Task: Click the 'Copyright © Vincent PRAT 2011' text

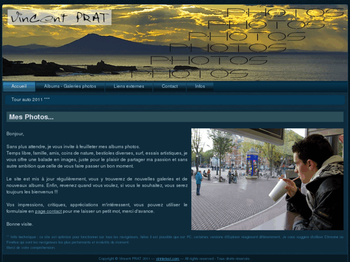Action: [x=124, y=259]
